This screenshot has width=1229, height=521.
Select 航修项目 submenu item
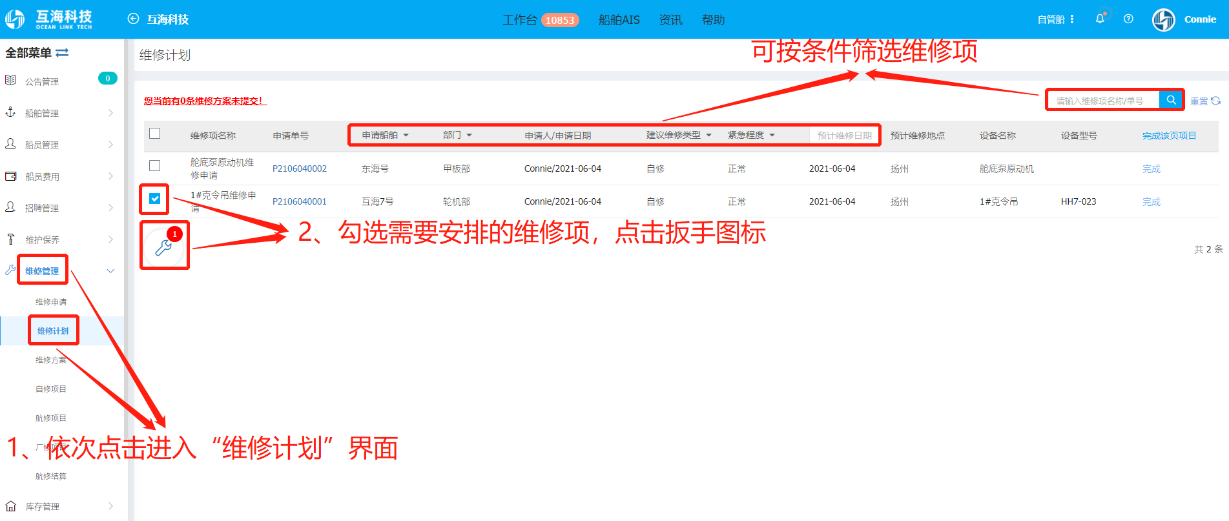click(x=51, y=418)
